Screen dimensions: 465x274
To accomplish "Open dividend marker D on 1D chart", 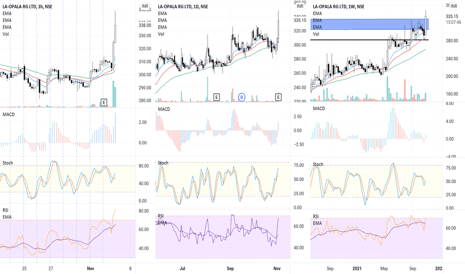I will click(x=241, y=97).
